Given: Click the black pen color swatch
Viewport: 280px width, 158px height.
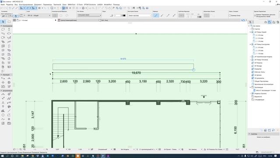Looking at the screenshot, I should tap(124, 16).
